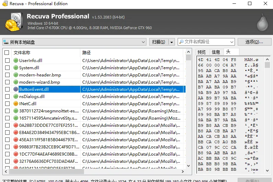Click the red status dot beside 32176A6636DFC703DAD4AF
This screenshot has height=182, width=273.
pos(16,161)
